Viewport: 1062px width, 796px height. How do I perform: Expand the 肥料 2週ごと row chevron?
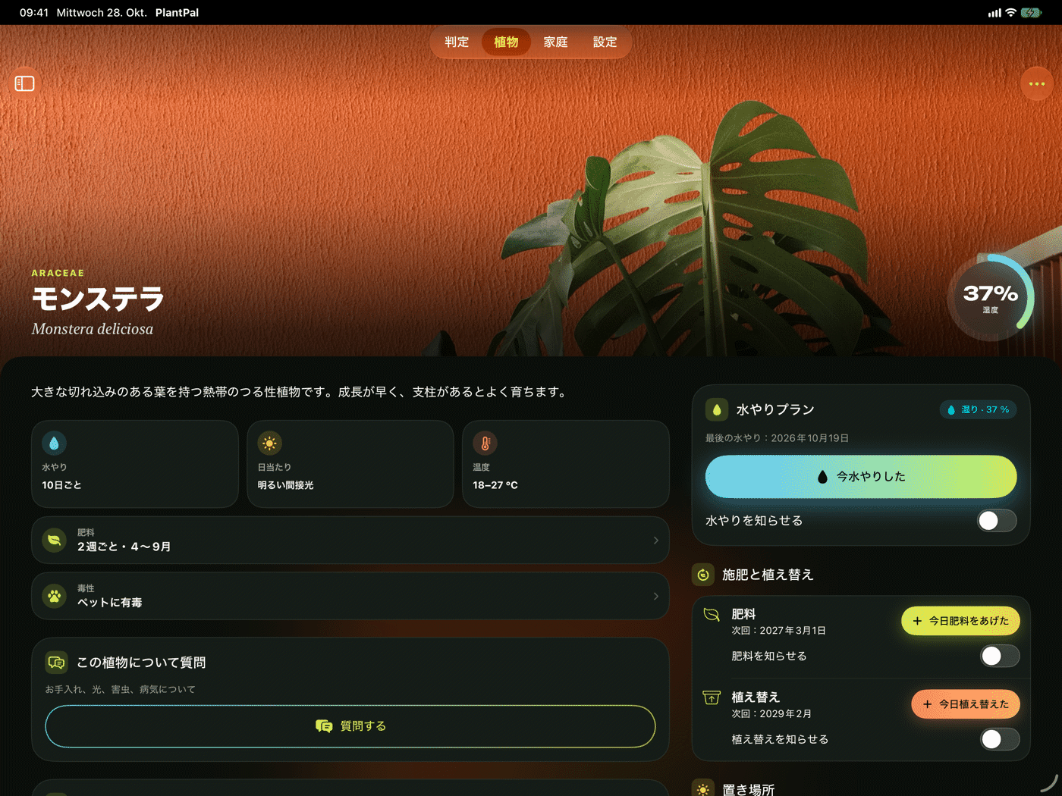pyautogui.click(x=655, y=541)
